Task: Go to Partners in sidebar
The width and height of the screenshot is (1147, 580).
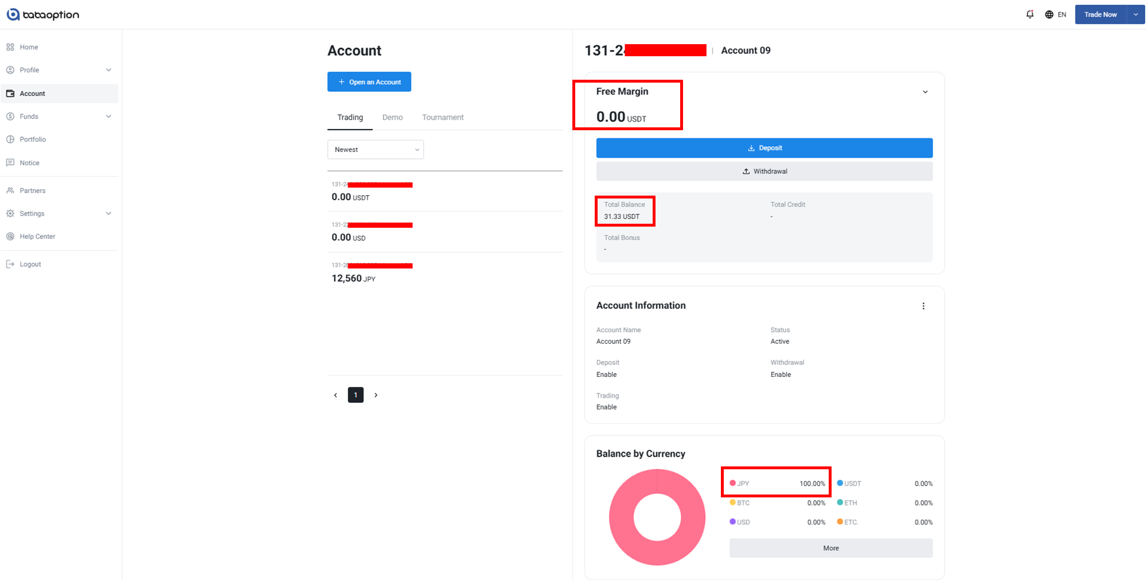Action: (32, 190)
